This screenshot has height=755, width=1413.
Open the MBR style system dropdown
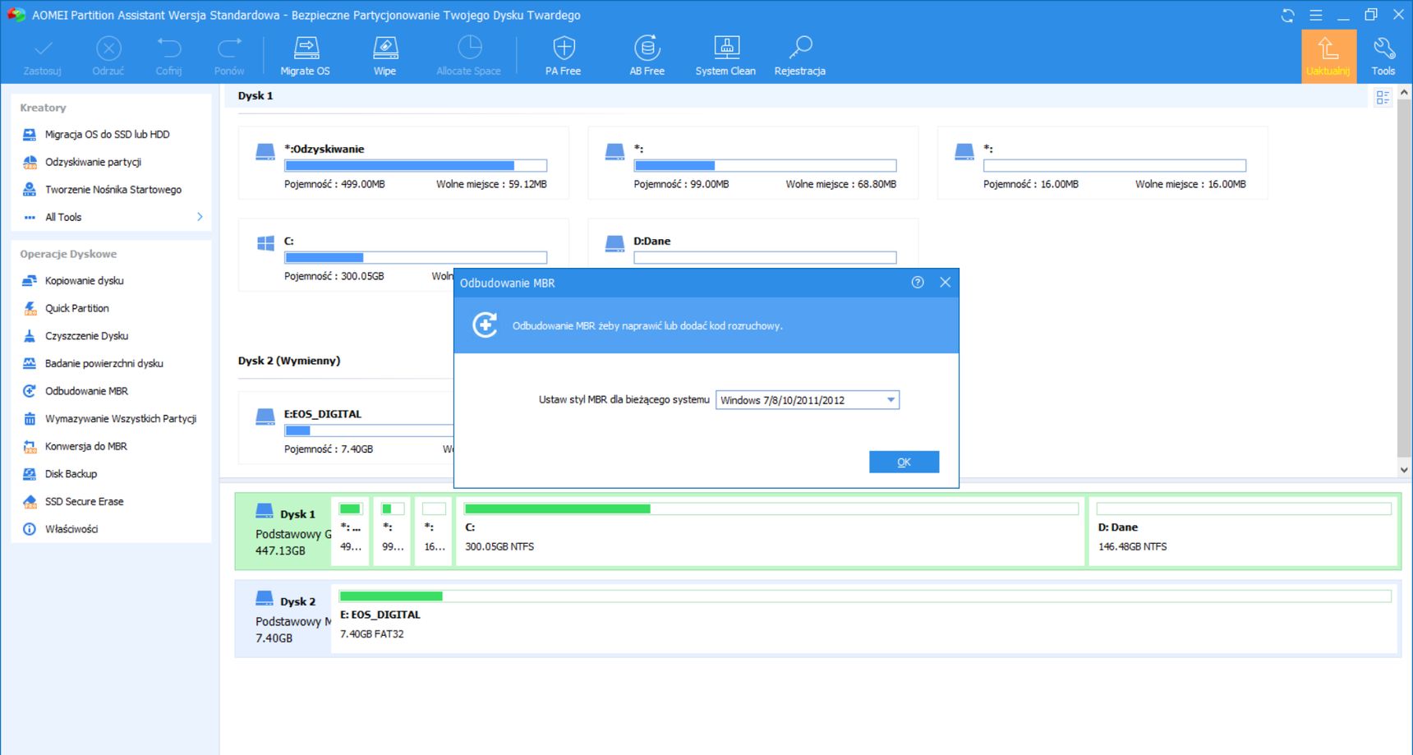pos(808,400)
